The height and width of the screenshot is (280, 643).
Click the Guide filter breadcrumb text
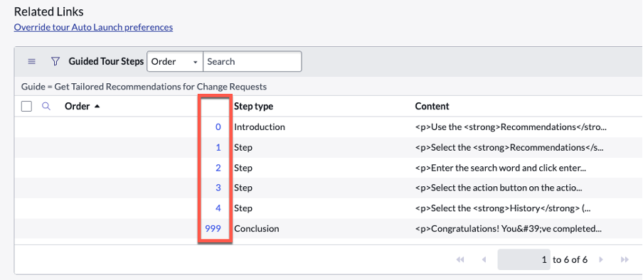[x=144, y=87]
